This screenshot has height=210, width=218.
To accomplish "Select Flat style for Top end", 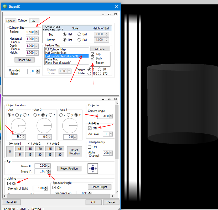I will pyautogui.click(x=65, y=34).
